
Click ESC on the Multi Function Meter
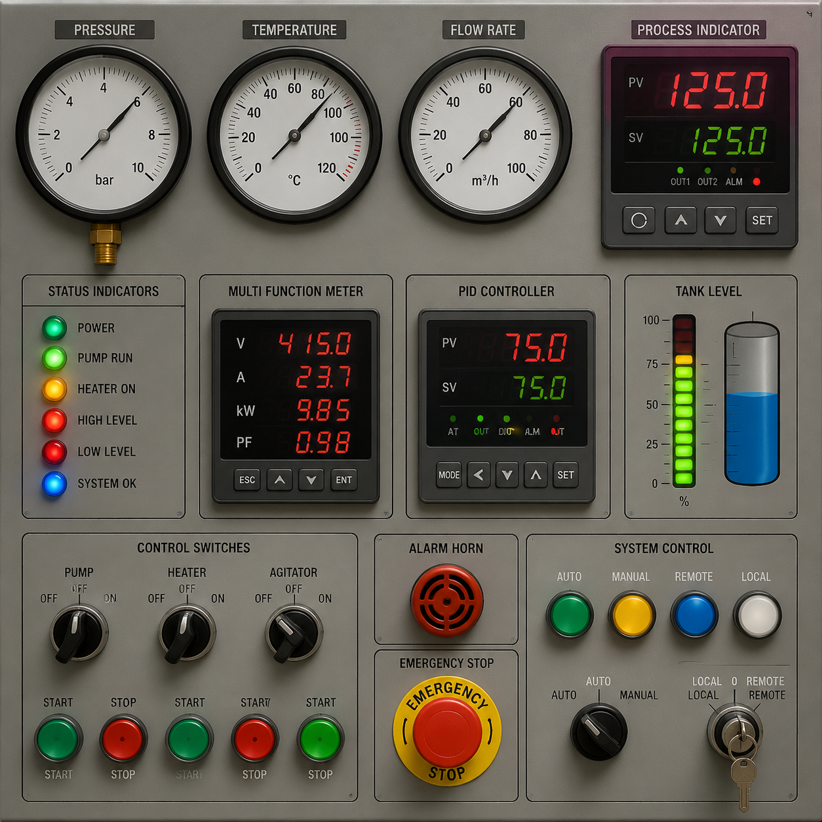click(247, 480)
